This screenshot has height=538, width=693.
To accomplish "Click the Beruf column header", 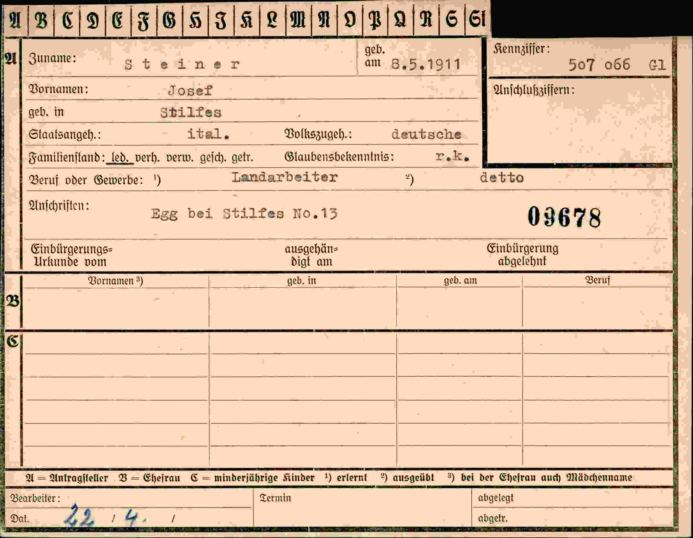I will (x=598, y=280).
